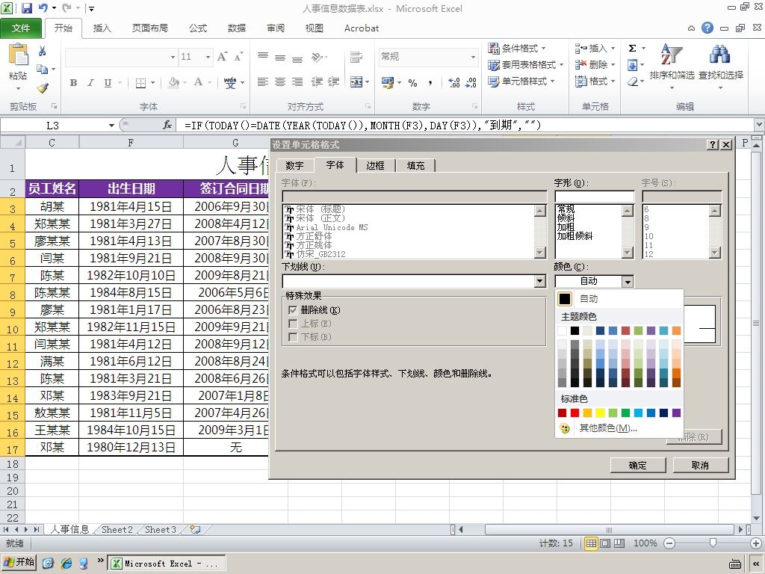Open the 颜色 color dropdown arrow

coord(628,281)
